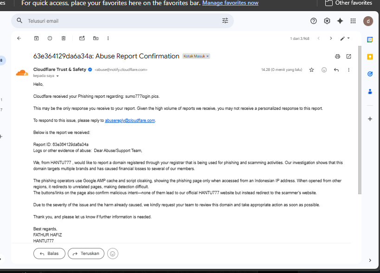The image size is (380, 273).
Task: Go to the newer email arrow
Action: (319, 38)
